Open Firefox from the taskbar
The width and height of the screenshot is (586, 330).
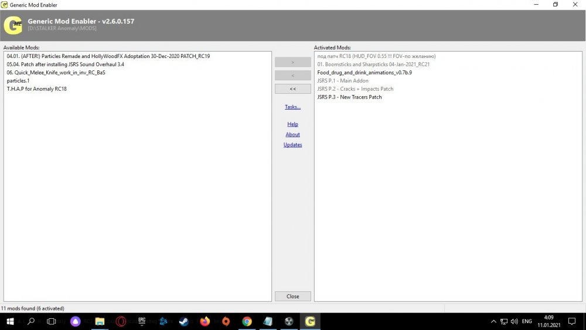click(205, 321)
